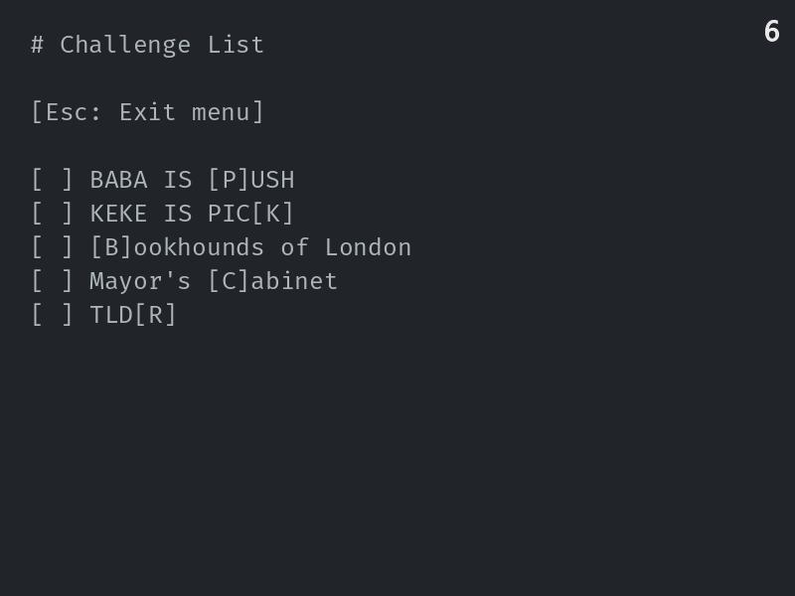Viewport: 795px width, 596px height.
Task: Click the number 6 counter
Action: 772,32
